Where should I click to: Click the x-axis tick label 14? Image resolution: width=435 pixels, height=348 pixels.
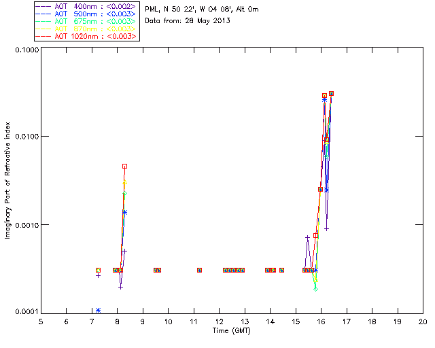coord(271,321)
